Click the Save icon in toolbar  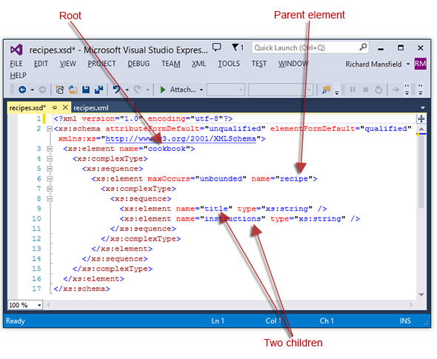coord(86,90)
